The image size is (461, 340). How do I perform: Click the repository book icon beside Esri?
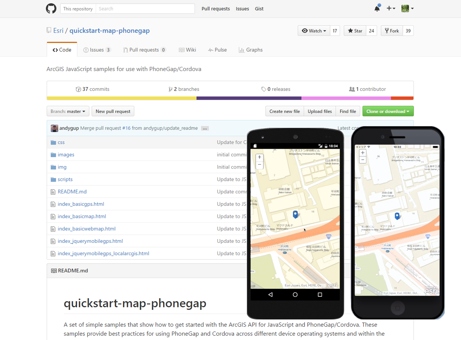click(49, 30)
